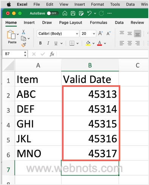Open the File menu

click(37, 5)
